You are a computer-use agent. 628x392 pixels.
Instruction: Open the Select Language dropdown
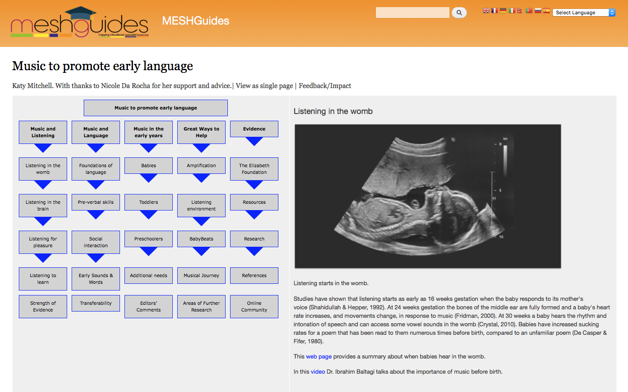point(584,13)
